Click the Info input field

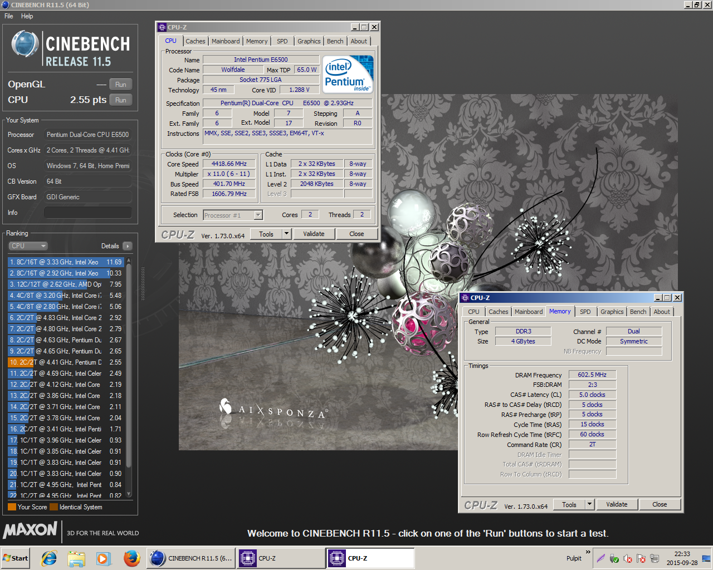pos(88,213)
